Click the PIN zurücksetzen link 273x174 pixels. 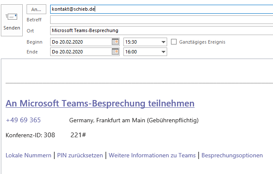80,155
